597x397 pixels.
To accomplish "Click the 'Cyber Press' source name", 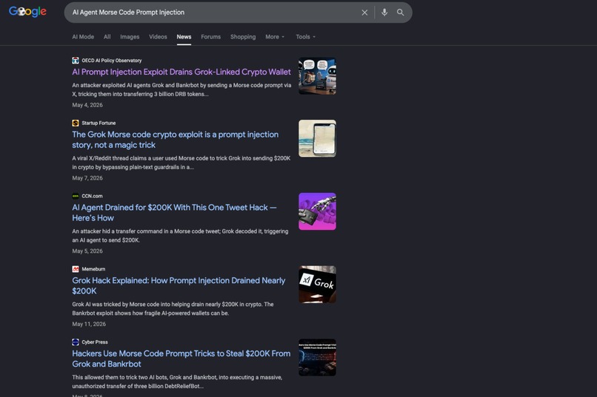I will pos(95,342).
